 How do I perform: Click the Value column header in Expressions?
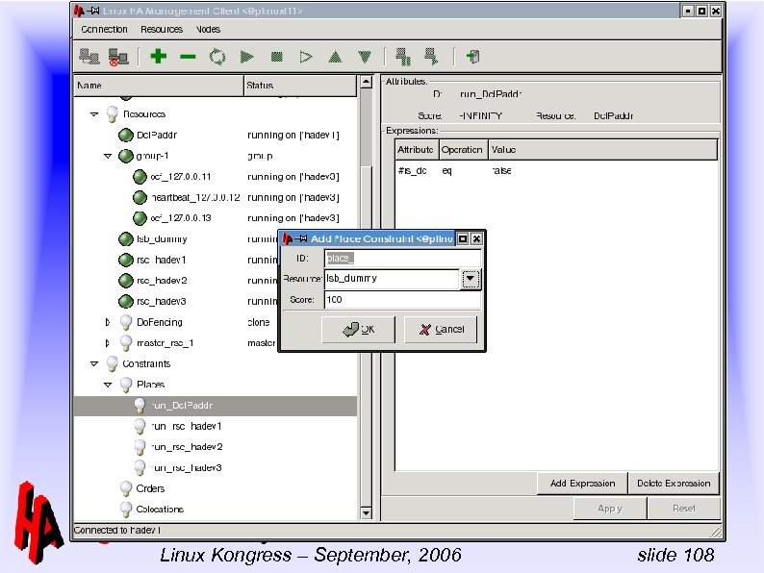pyautogui.click(x=603, y=150)
